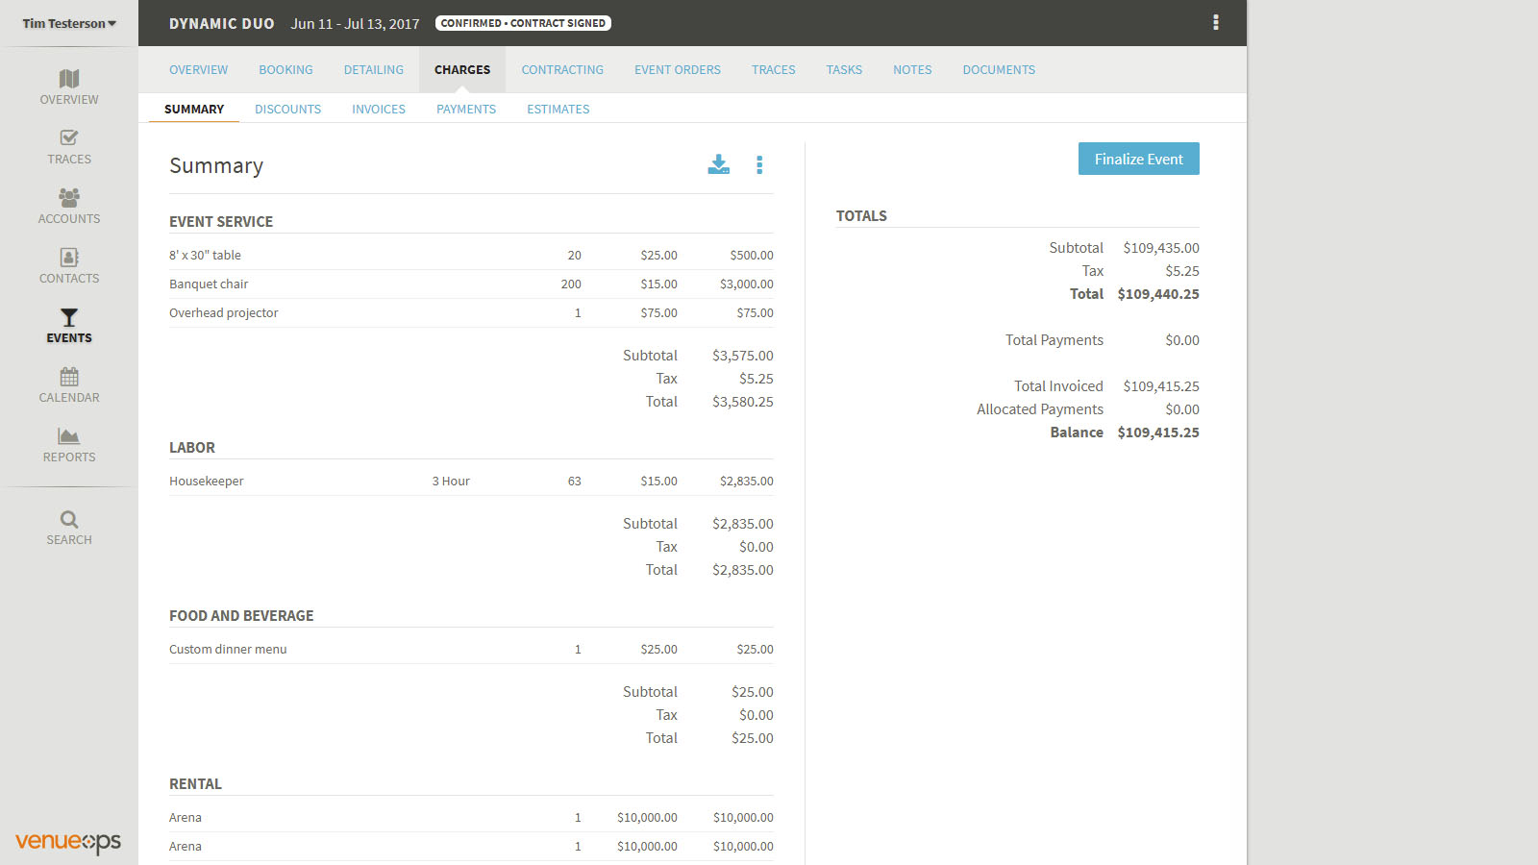Open the Event Orders tab
1538x865 pixels.
point(677,70)
